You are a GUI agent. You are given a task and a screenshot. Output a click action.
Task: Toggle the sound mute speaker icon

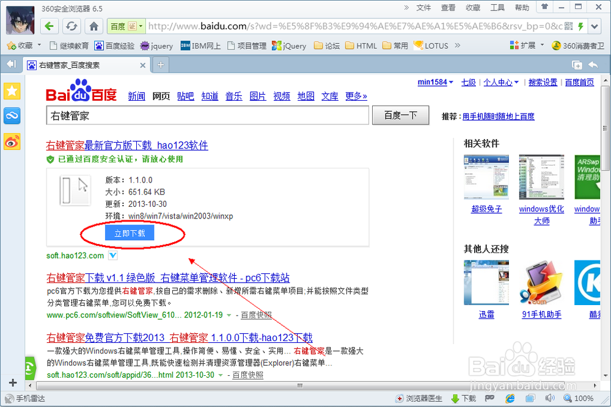pyautogui.click(x=550, y=398)
